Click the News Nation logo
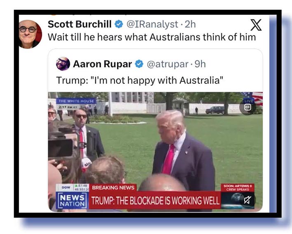Viewport: 292px width, 234px height. click(72, 201)
